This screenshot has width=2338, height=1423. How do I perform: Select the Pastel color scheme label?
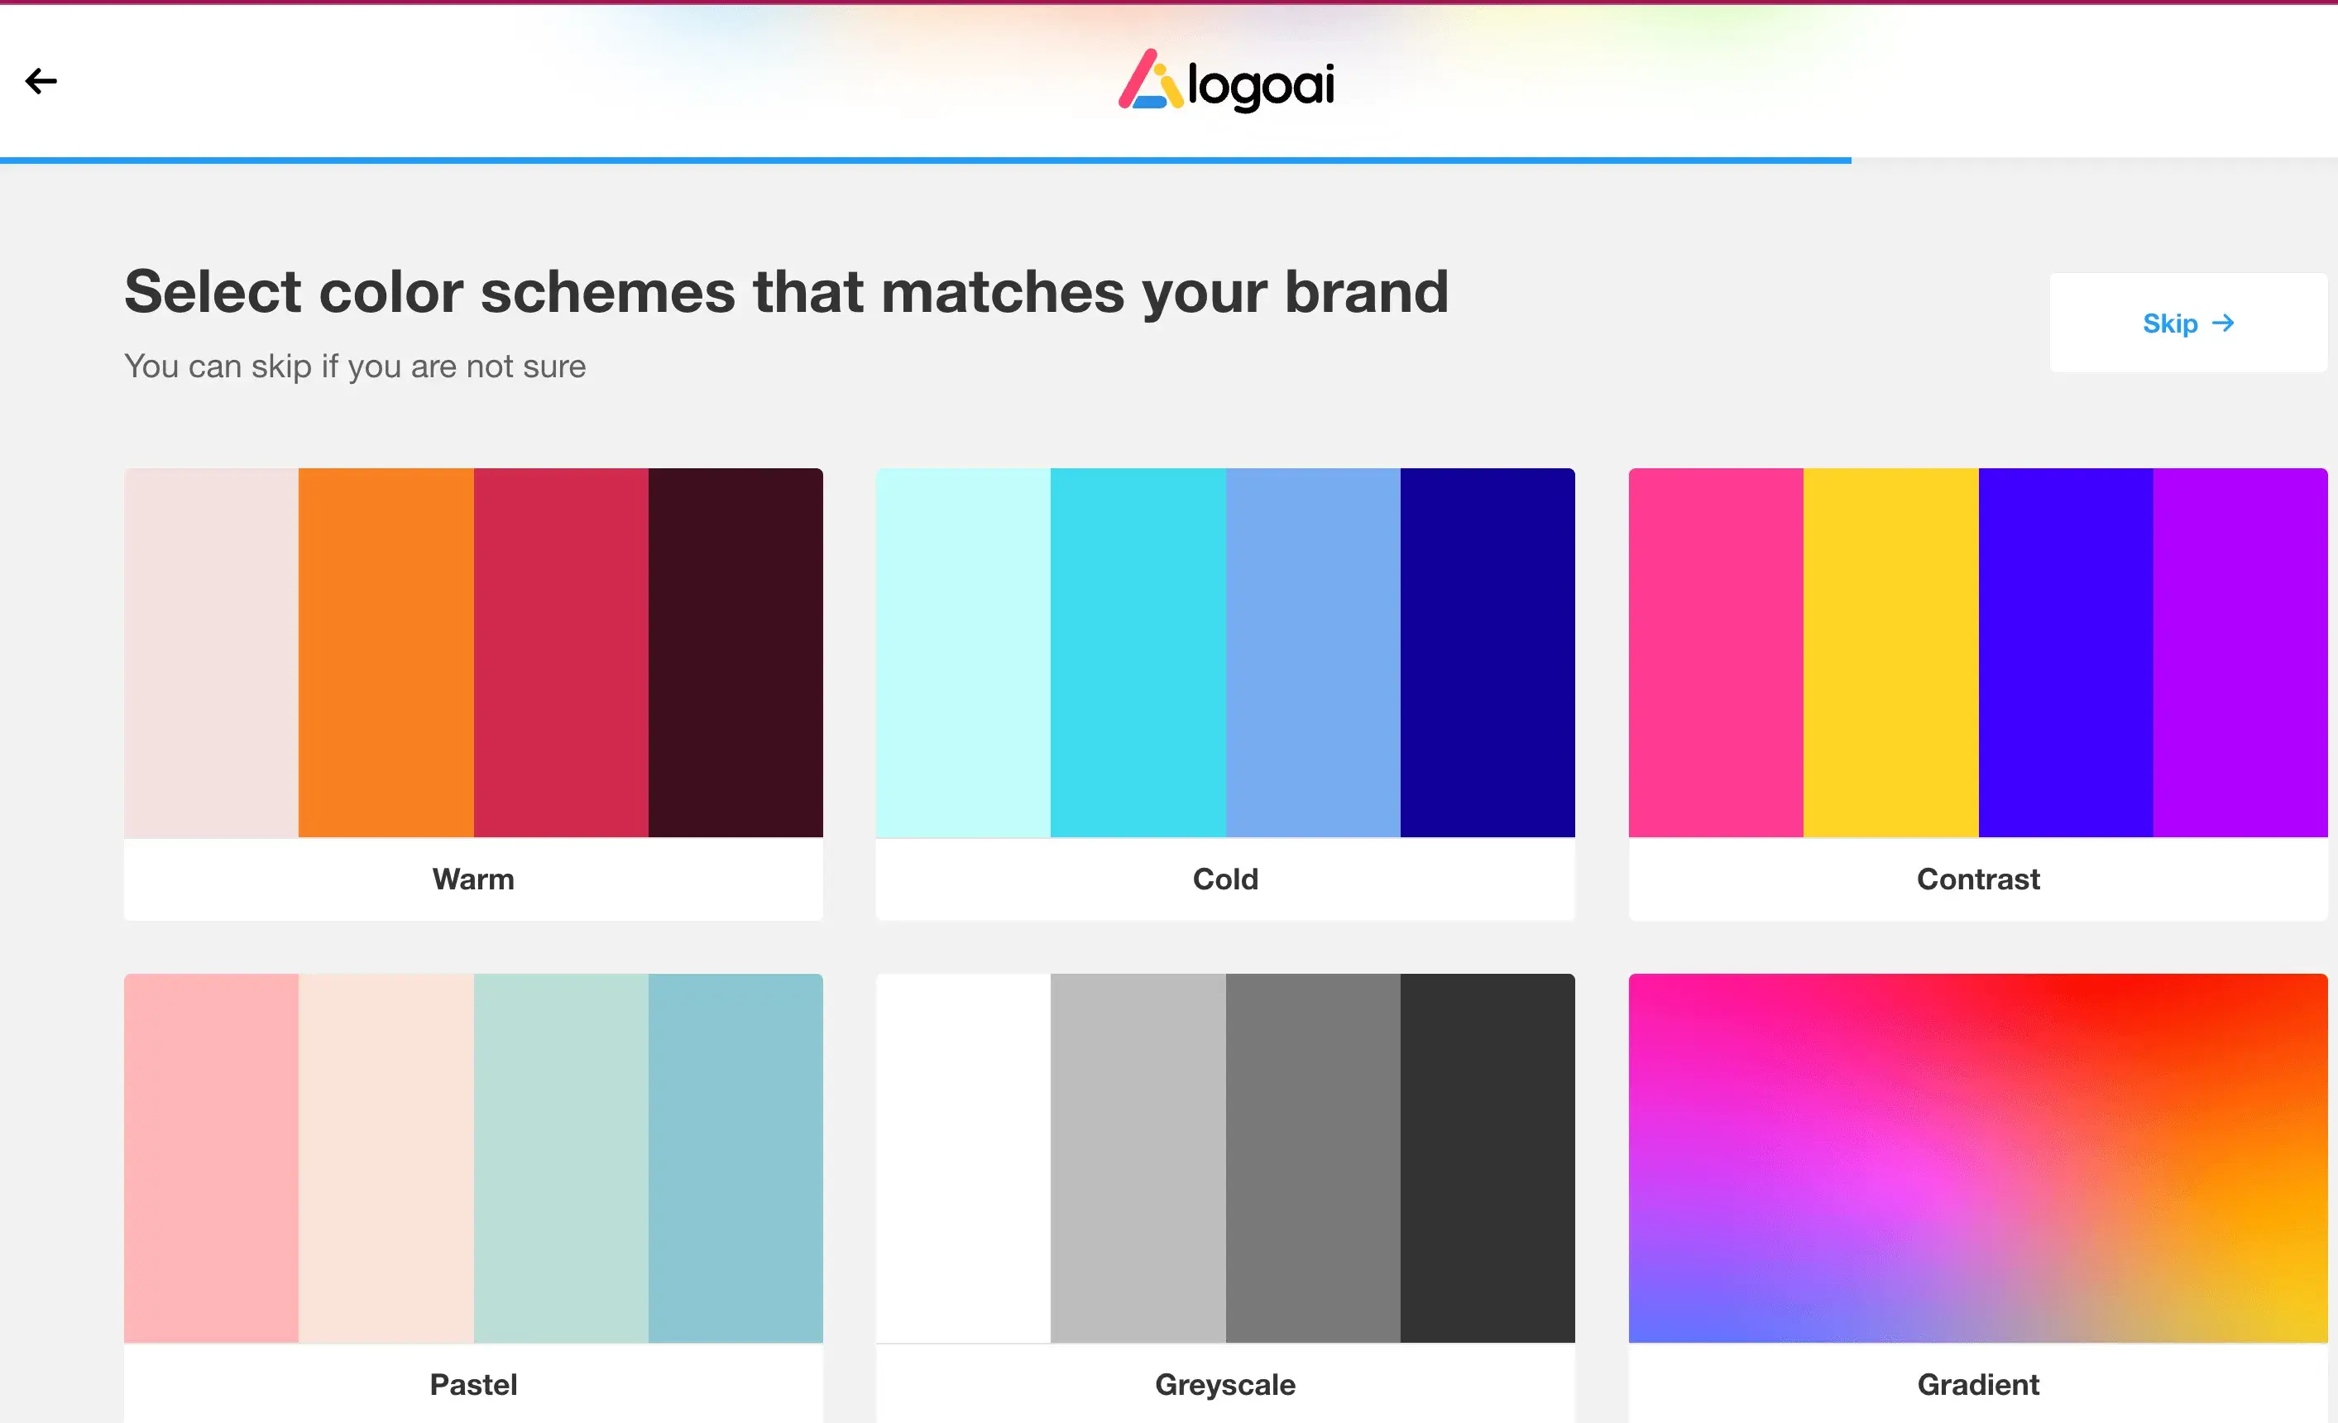(x=472, y=1384)
